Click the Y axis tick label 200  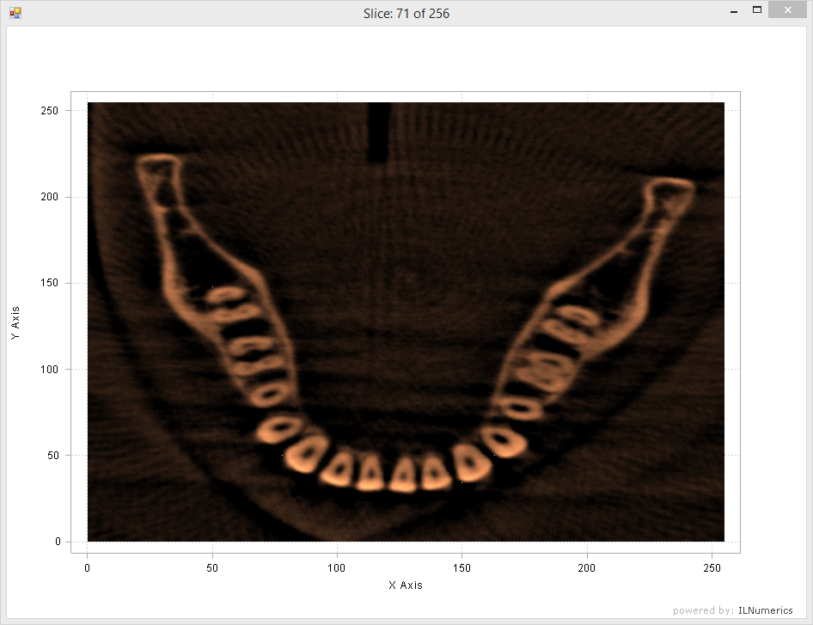tap(49, 197)
